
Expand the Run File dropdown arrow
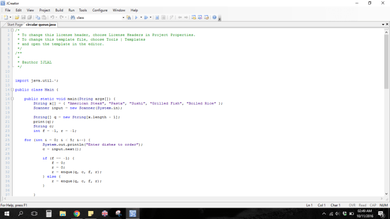coord(150,17)
